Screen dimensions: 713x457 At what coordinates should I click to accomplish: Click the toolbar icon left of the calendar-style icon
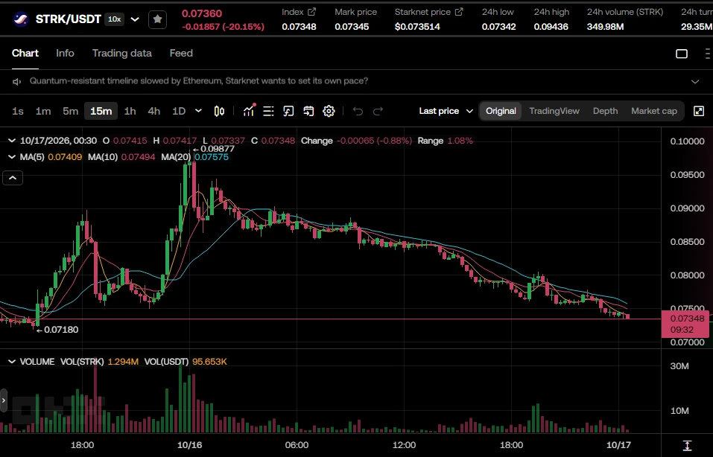pos(288,111)
